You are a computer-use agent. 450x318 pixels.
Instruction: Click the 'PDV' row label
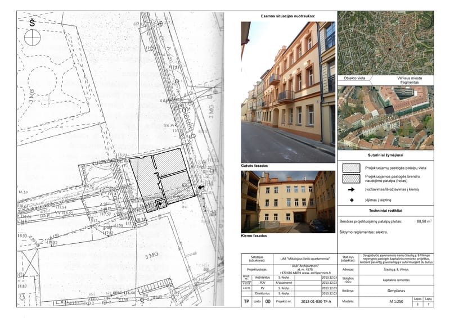click(262, 283)
